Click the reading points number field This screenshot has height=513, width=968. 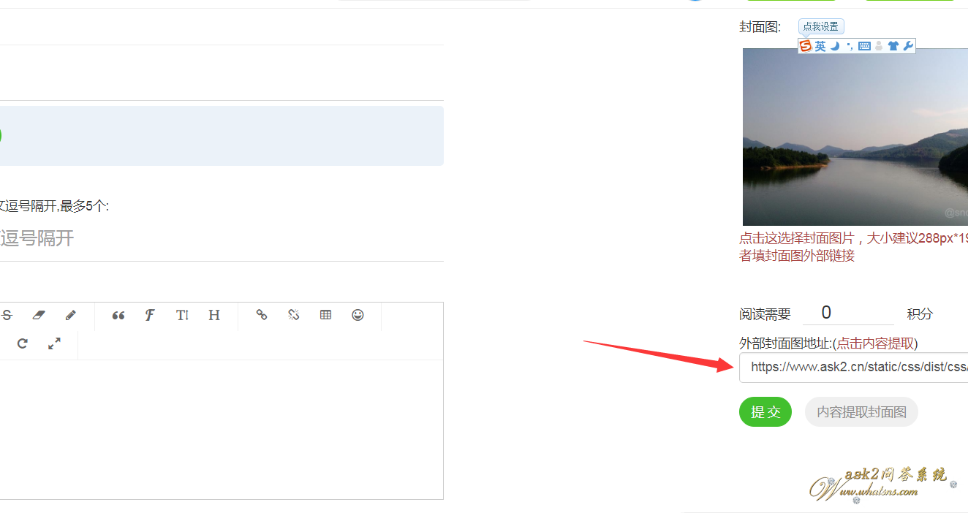[x=848, y=313]
